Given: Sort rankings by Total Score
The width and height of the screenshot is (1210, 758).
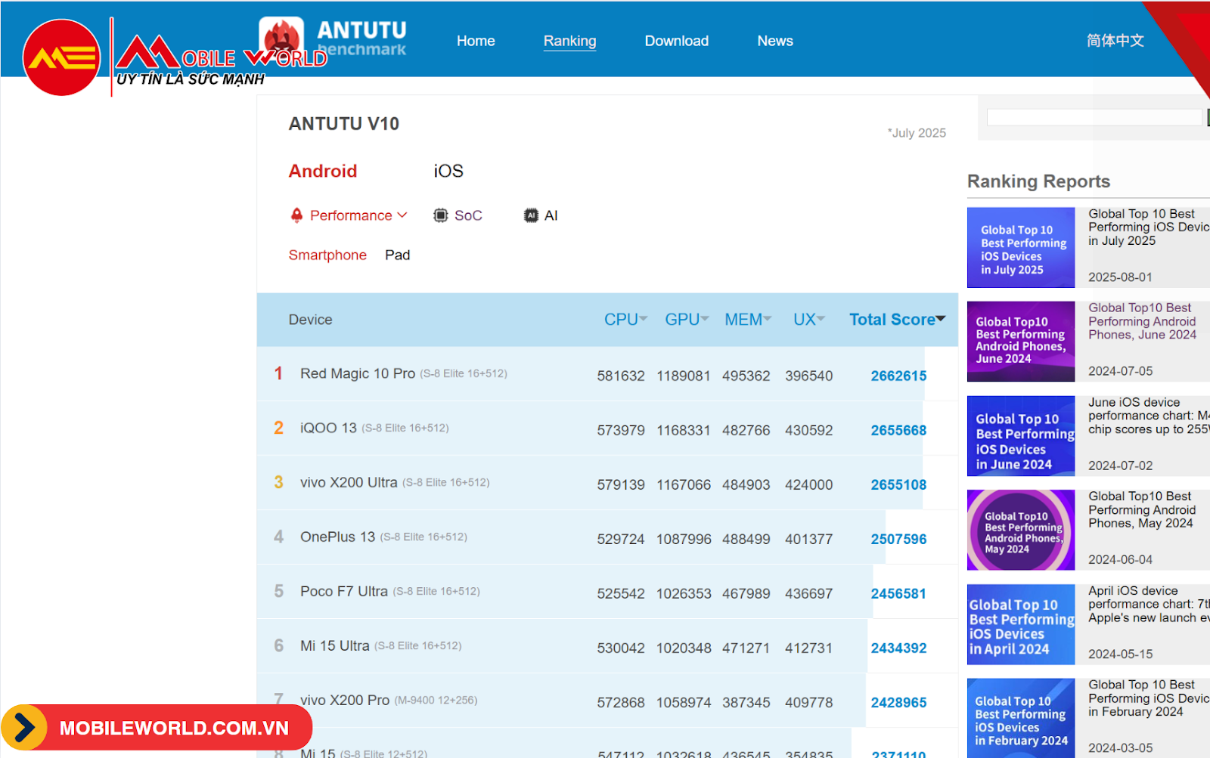Looking at the screenshot, I should tap(896, 320).
